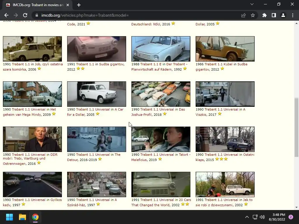The width and height of the screenshot is (299, 224).
Task: Click the scrollbar up arrow
Action: pyautogui.click(x=296, y=23)
